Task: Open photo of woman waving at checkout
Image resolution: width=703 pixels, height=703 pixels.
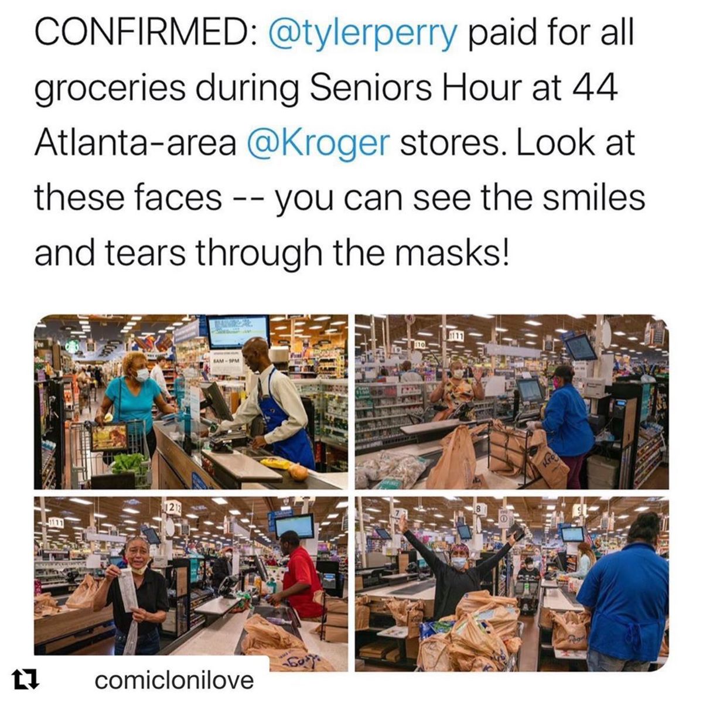Action: click(512, 402)
